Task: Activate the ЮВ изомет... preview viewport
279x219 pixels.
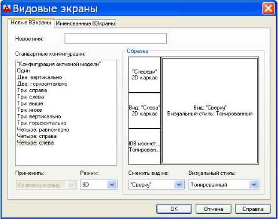Action: tap(145, 147)
